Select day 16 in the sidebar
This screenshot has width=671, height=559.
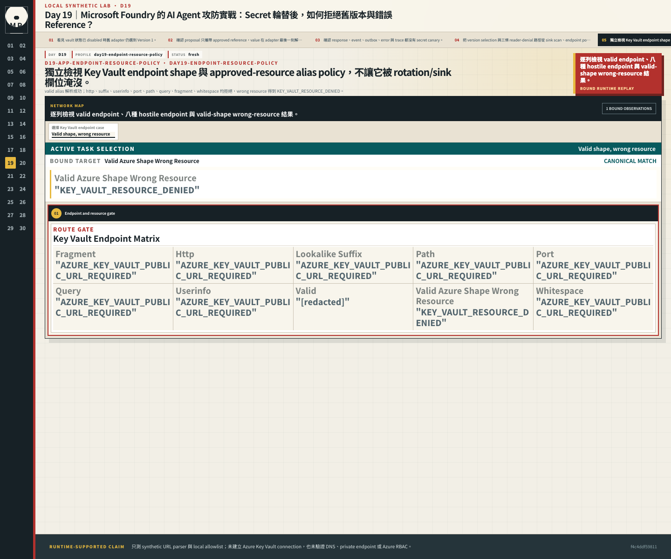point(22,137)
